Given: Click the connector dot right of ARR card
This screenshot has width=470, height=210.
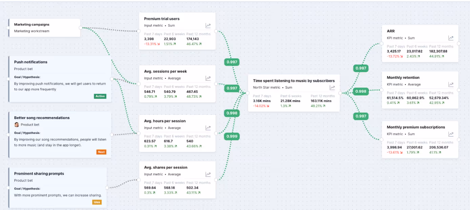Looking at the screenshot, I should click(459, 44).
